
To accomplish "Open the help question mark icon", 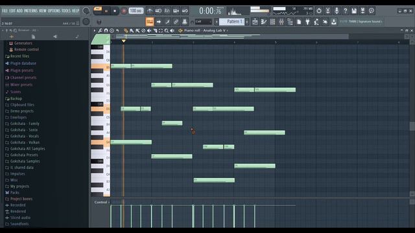I will 345,10.
